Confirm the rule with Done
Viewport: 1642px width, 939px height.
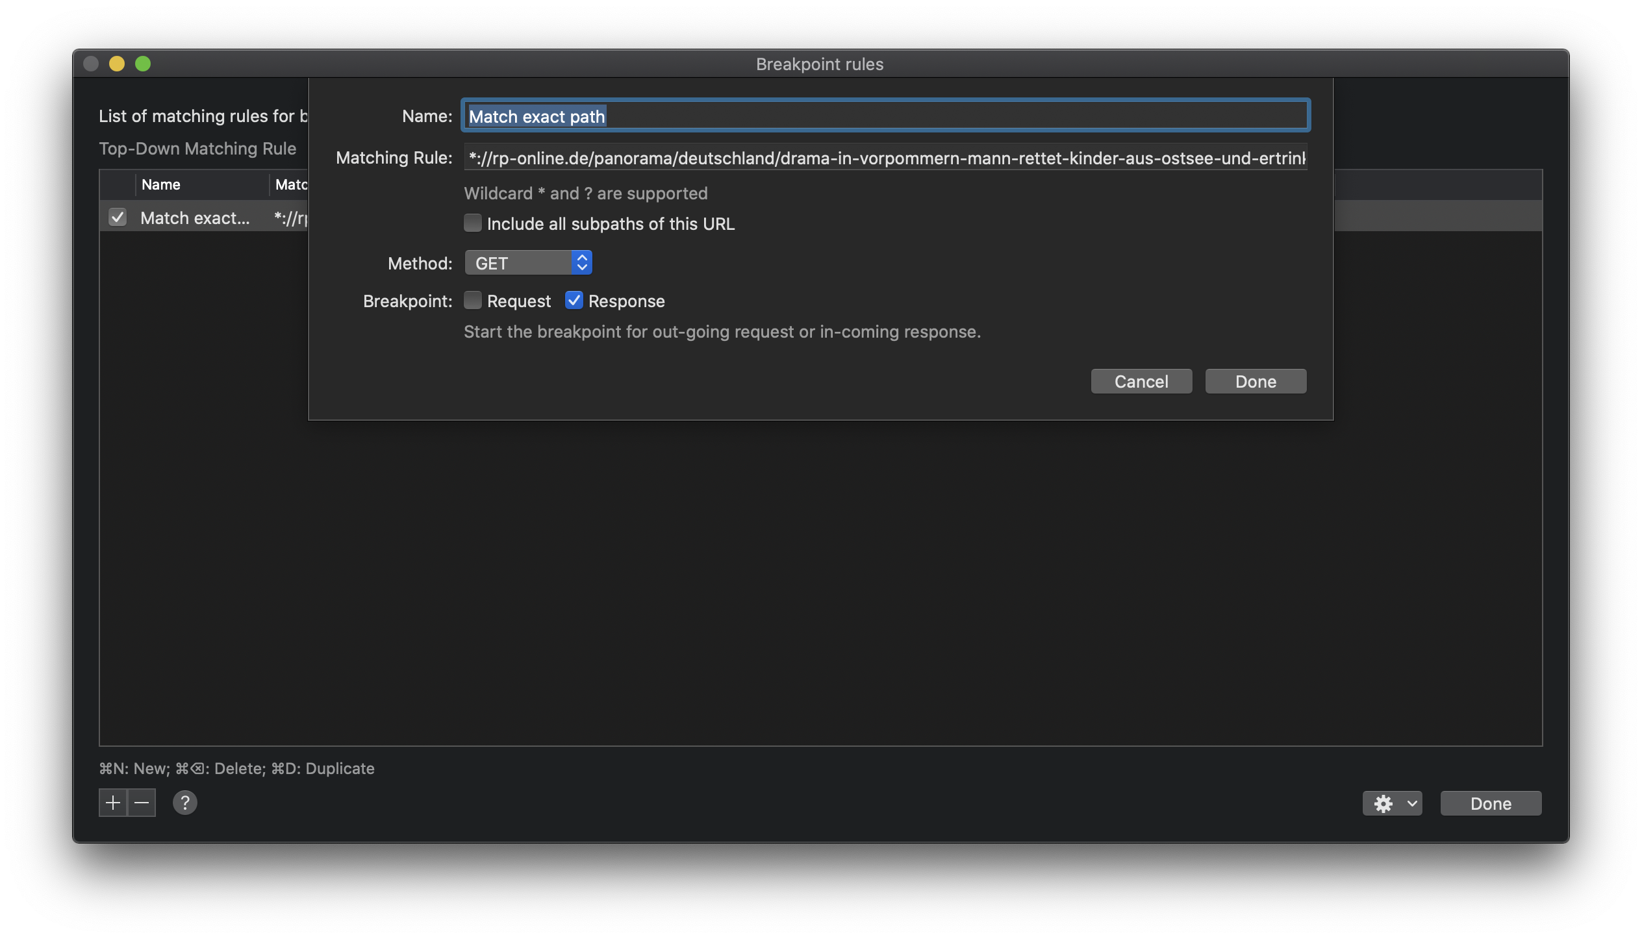1255,381
